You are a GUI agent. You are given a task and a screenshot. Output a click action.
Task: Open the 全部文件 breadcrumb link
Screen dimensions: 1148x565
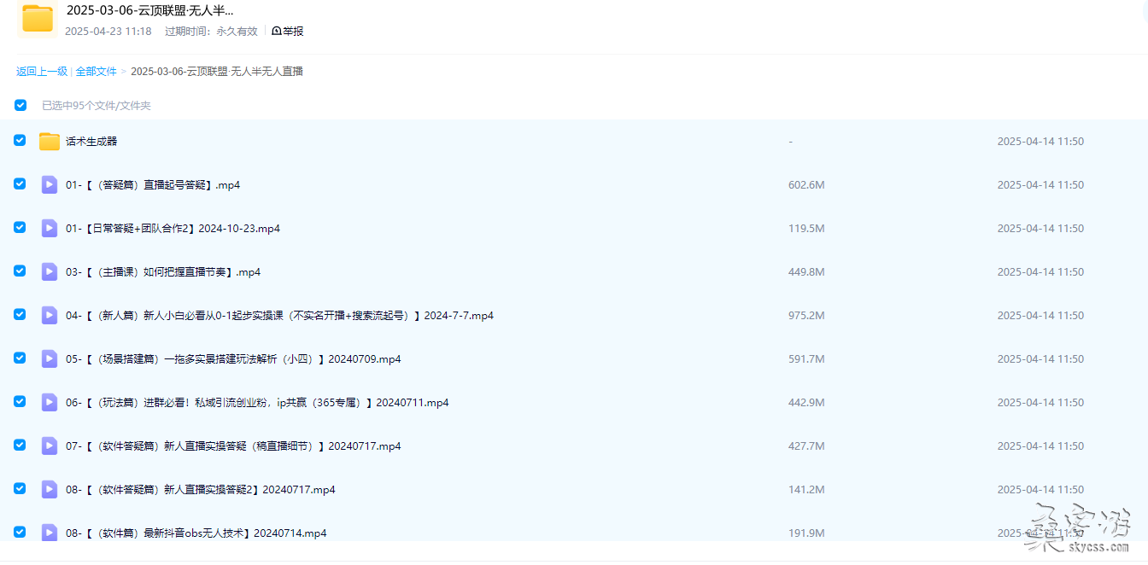click(96, 72)
